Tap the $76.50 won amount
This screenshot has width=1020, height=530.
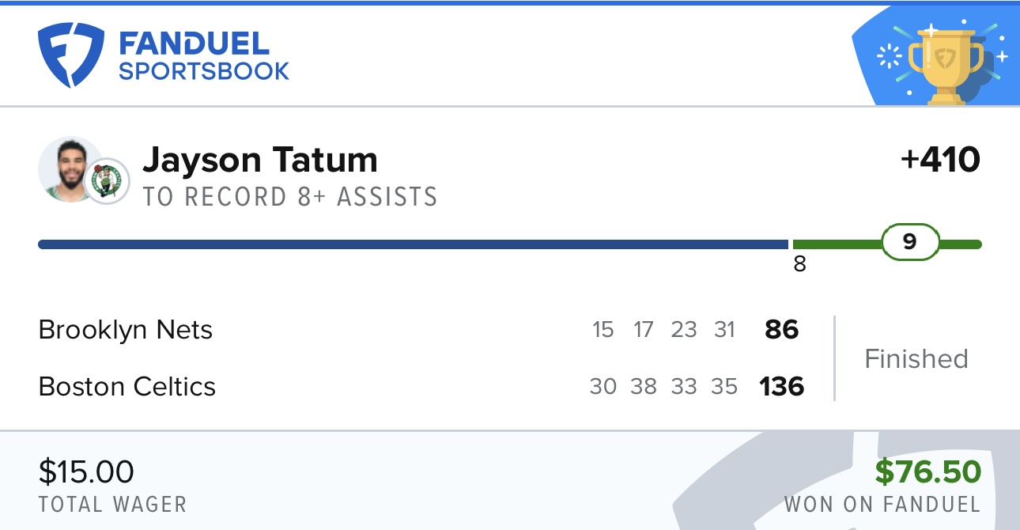click(x=928, y=472)
